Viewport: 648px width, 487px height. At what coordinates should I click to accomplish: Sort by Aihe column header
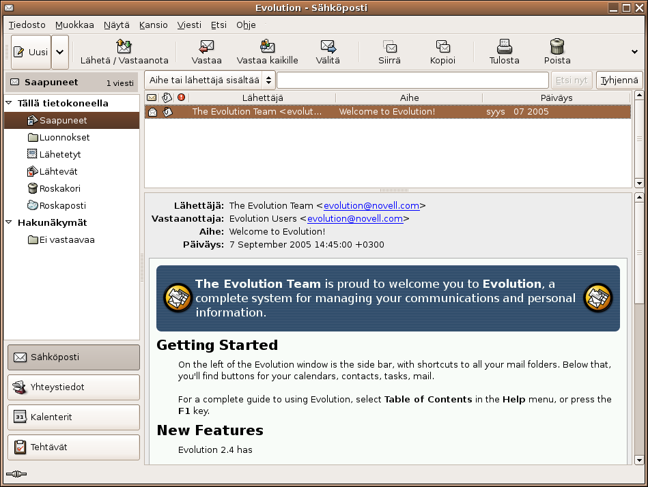[x=409, y=98]
